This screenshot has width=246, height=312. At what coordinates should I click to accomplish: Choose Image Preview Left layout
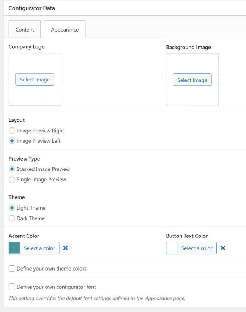[12, 141]
